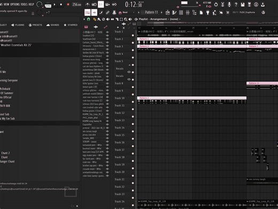Toggle eye icon on second Vocals track
278x209 pixels.
pyautogui.click(x=129, y=79)
